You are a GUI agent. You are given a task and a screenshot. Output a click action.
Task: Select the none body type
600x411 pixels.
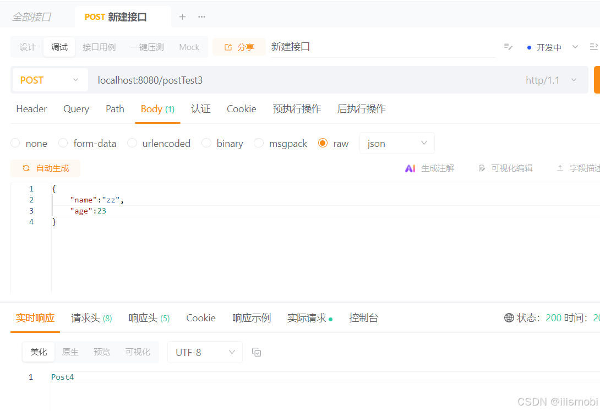pos(15,143)
